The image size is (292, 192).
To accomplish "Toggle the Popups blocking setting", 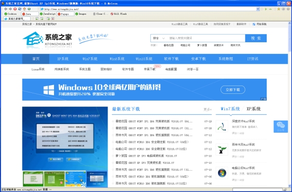I will pyautogui.click(x=65, y=14).
